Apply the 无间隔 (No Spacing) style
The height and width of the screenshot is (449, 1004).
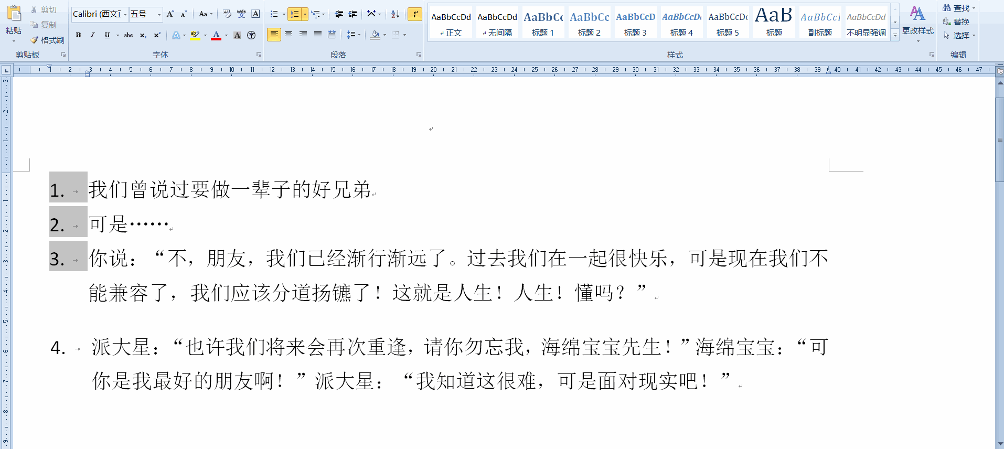coord(497,23)
